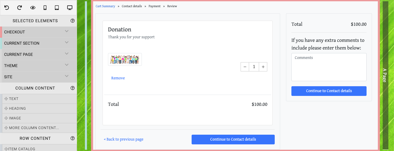Expand the Site options
The image size is (394, 151).
click(x=67, y=76)
